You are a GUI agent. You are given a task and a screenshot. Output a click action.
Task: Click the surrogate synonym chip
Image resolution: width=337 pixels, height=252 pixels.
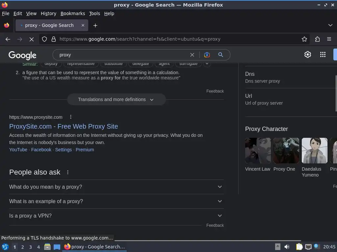point(188,64)
